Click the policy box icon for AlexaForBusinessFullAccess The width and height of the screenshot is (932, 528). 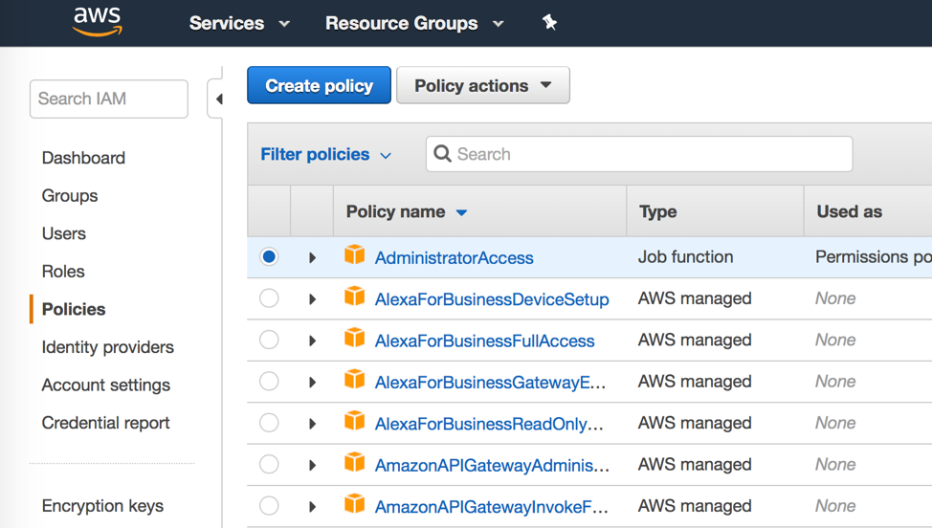pos(355,338)
